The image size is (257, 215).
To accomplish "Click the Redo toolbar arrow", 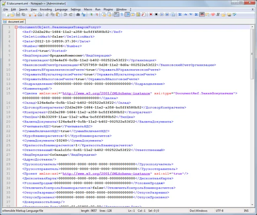I will click(71, 14).
